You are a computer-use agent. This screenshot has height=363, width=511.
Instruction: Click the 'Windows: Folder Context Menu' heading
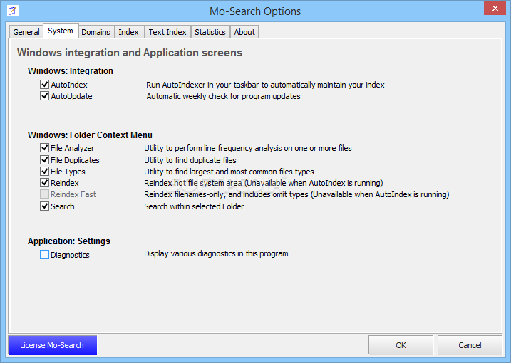[90, 135]
